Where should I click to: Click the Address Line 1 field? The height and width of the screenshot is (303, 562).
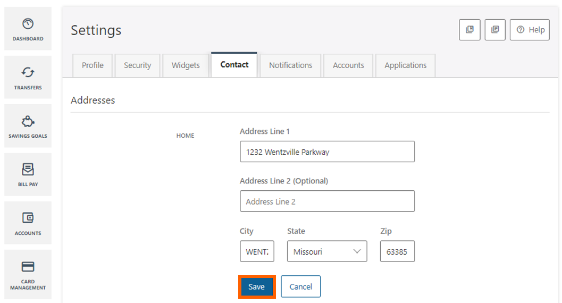pos(327,151)
